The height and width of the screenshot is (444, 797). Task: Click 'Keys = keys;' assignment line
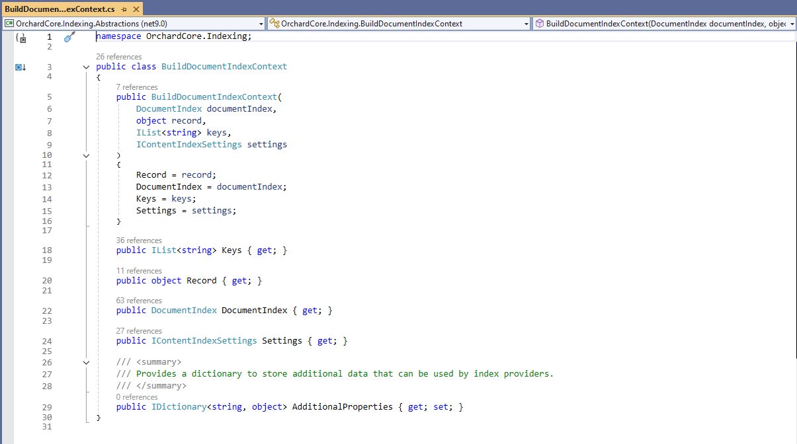[167, 199]
